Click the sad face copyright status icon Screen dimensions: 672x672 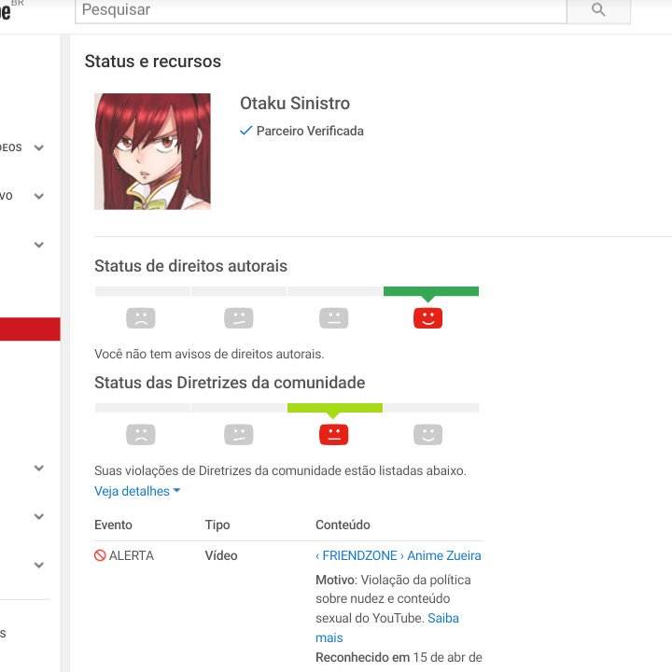(x=141, y=318)
